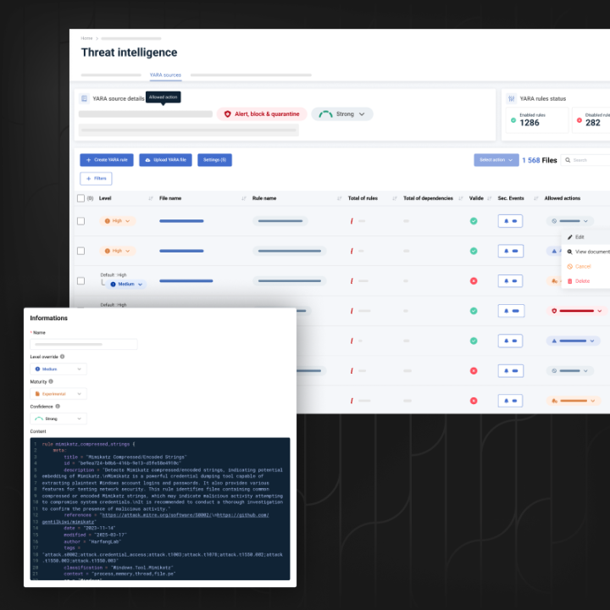Click the YARA source details panel icon
This screenshot has height=610, width=610.
[84, 98]
